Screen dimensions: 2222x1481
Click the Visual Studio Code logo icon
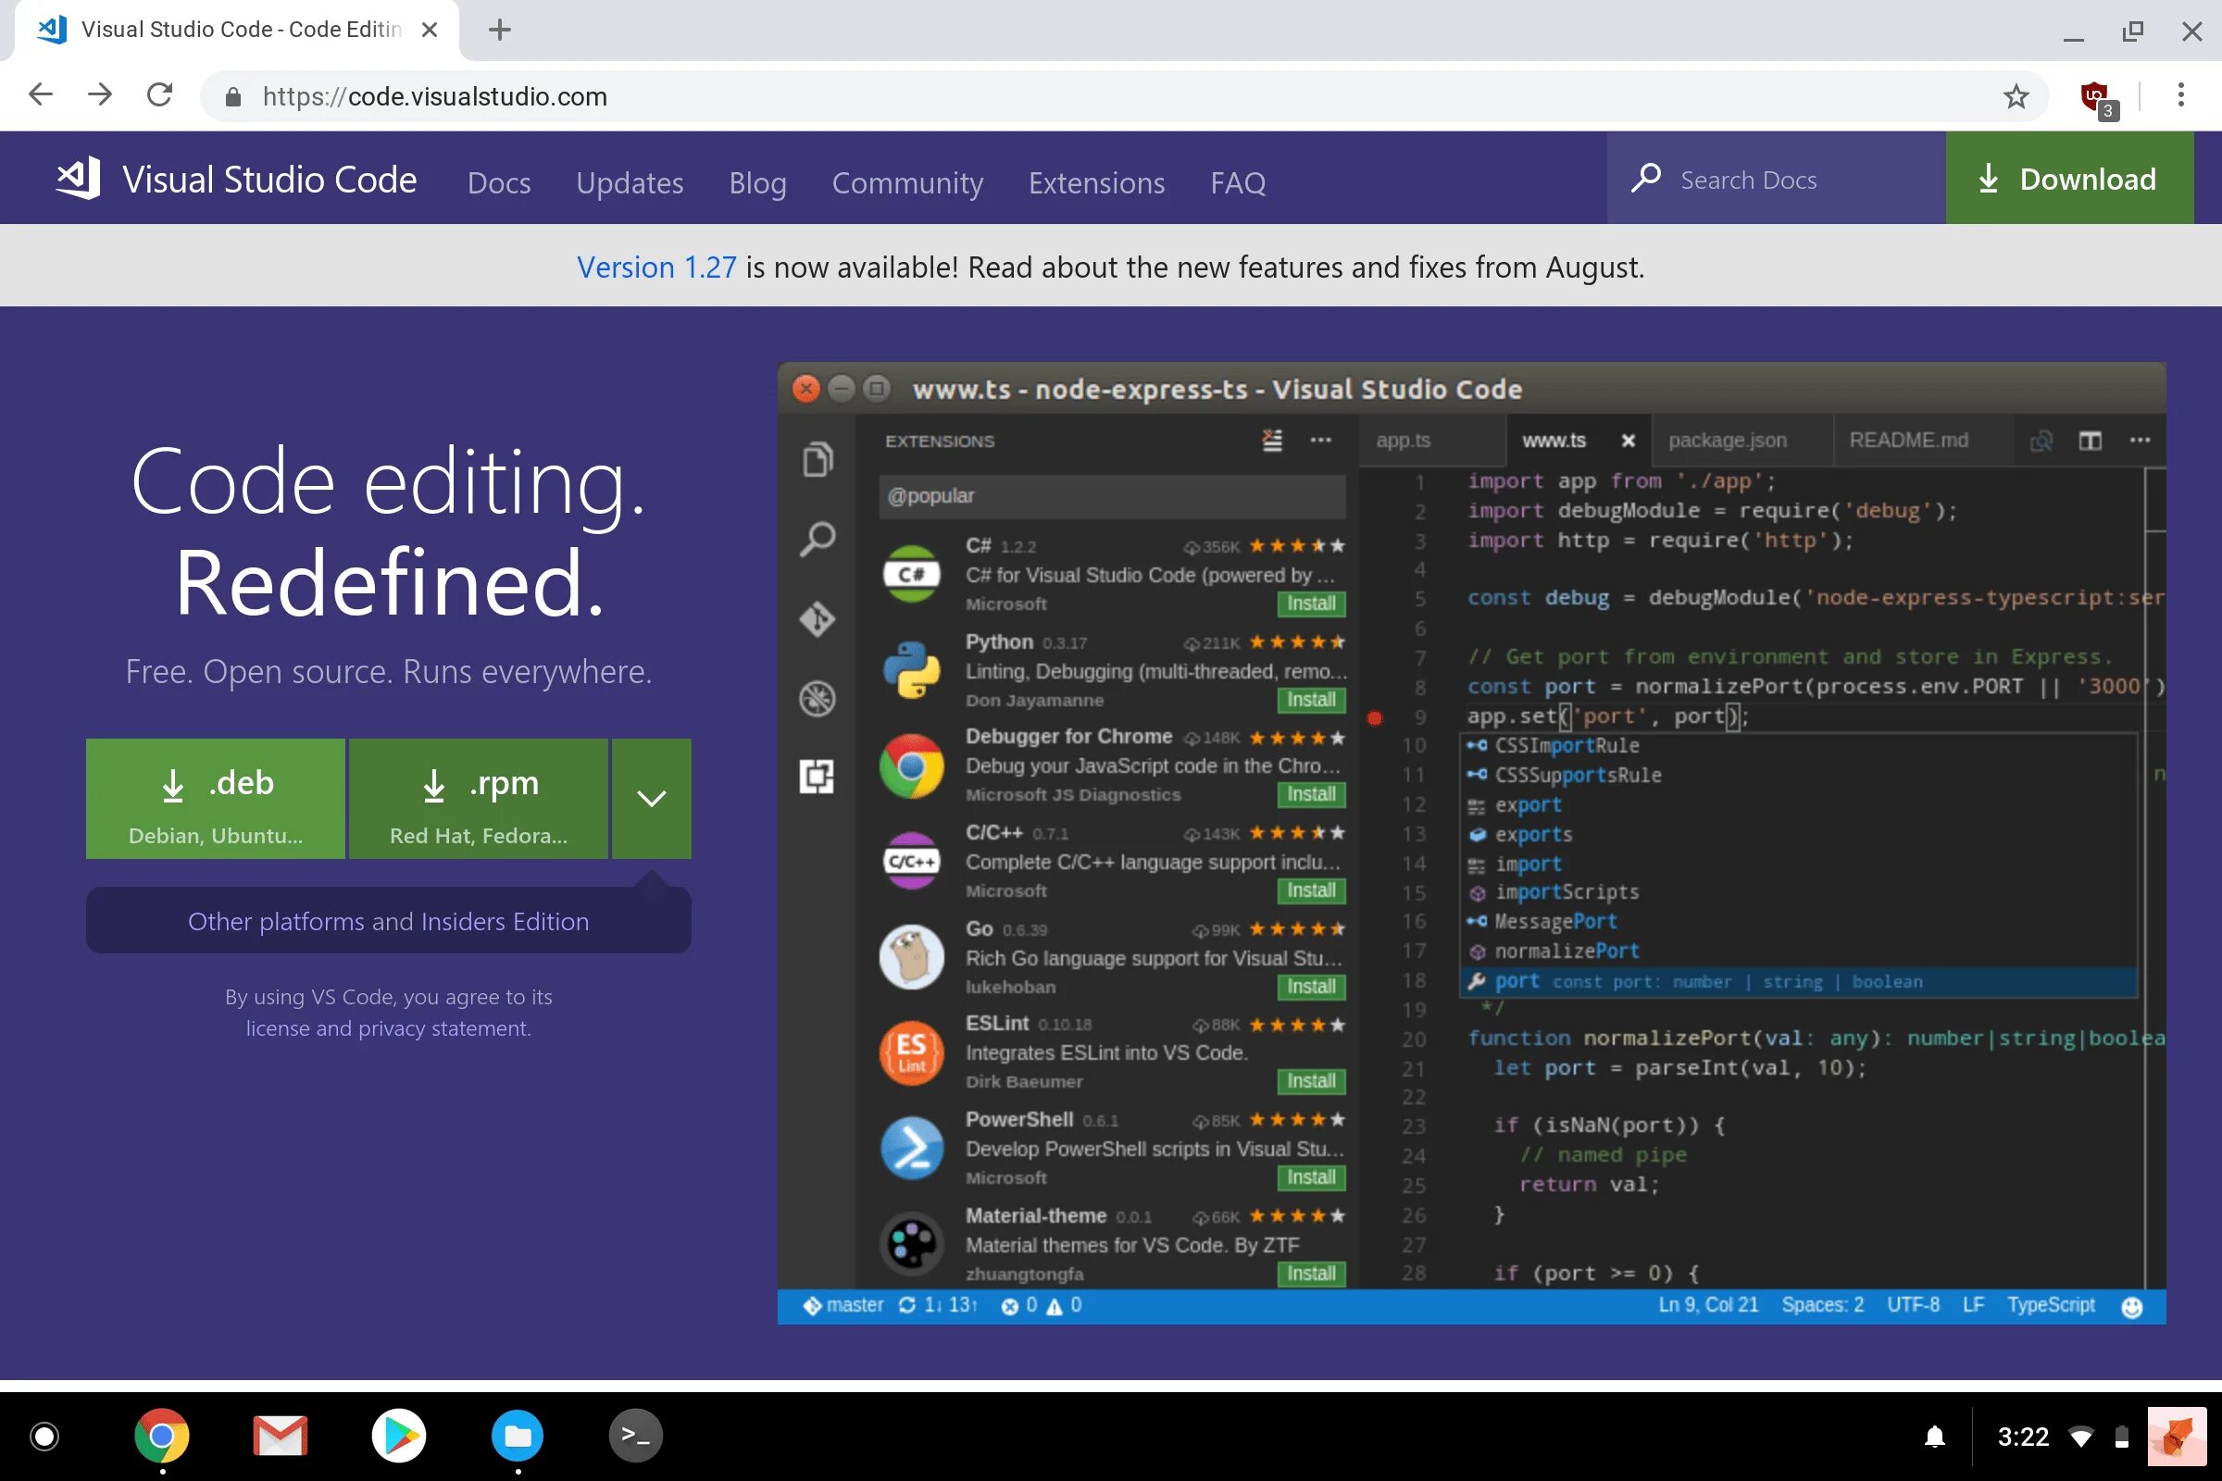click(x=79, y=178)
